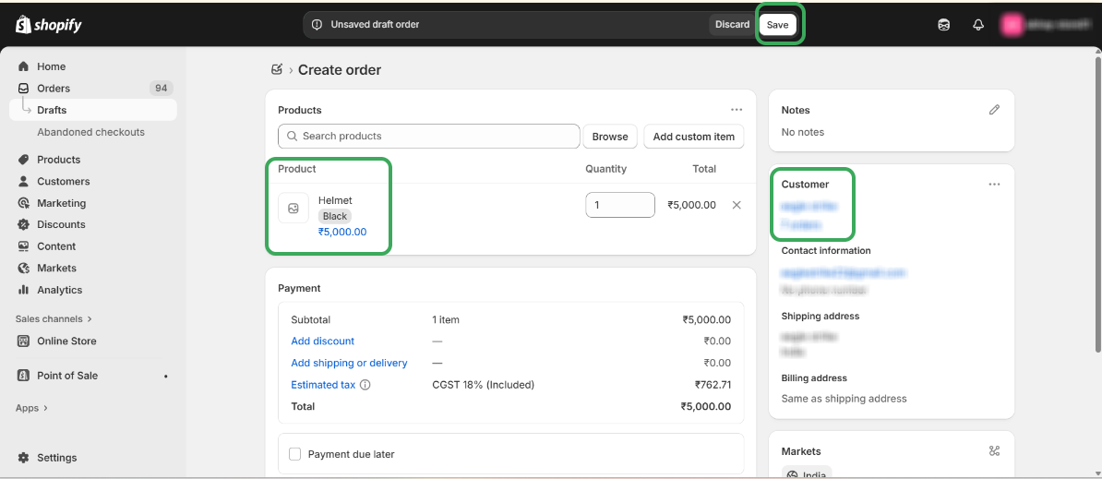This screenshot has height=479, width=1102.
Task: Expand the Apps section in sidebar
Action: tap(31, 408)
